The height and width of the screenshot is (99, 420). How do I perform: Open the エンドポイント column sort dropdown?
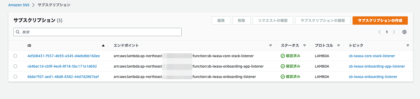[271, 45]
